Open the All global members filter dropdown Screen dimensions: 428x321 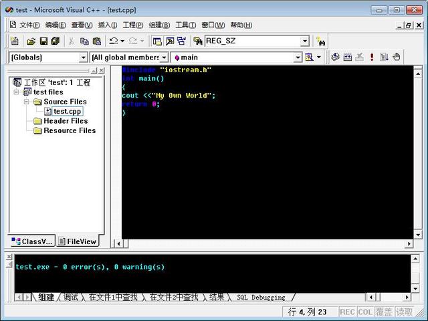click(164, 58)
